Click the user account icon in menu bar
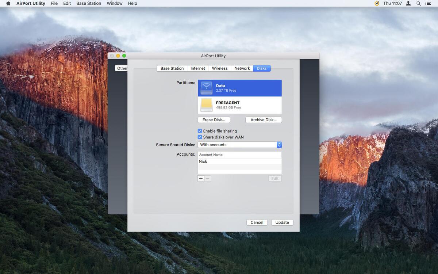 click(408, 3)
